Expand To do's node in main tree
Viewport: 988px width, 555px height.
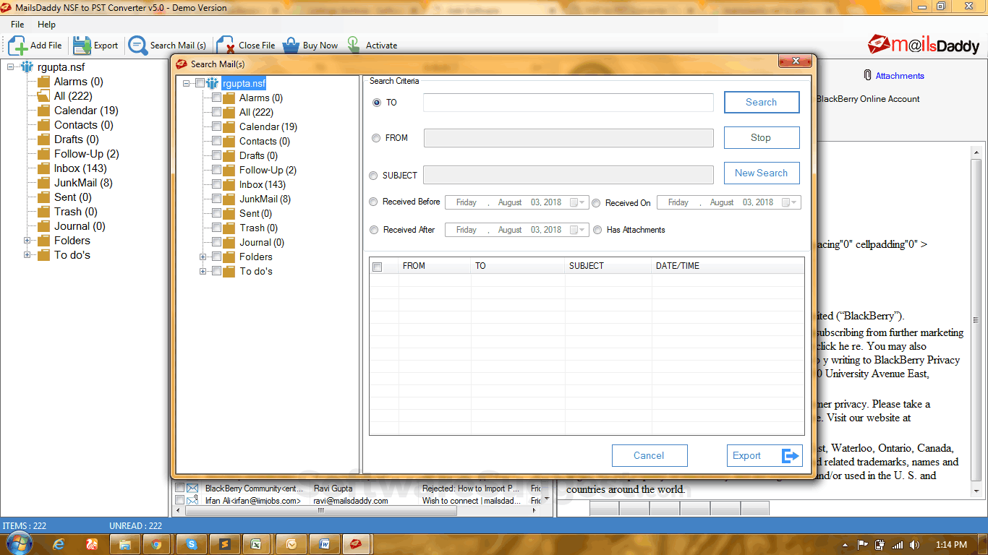(x=27, y=255)
